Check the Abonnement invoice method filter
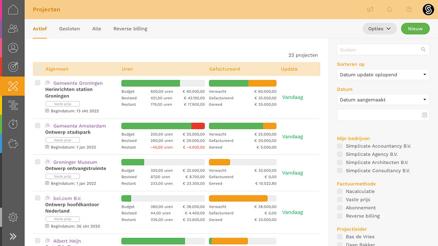 click(x=339, y=208)
